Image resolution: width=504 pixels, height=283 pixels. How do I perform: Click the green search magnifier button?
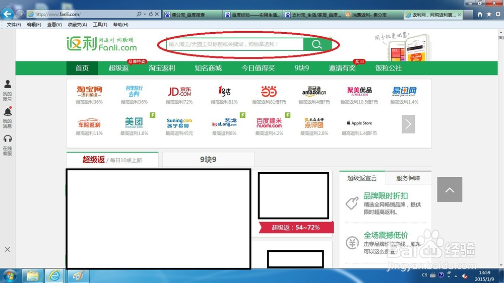tap(317, 44)
